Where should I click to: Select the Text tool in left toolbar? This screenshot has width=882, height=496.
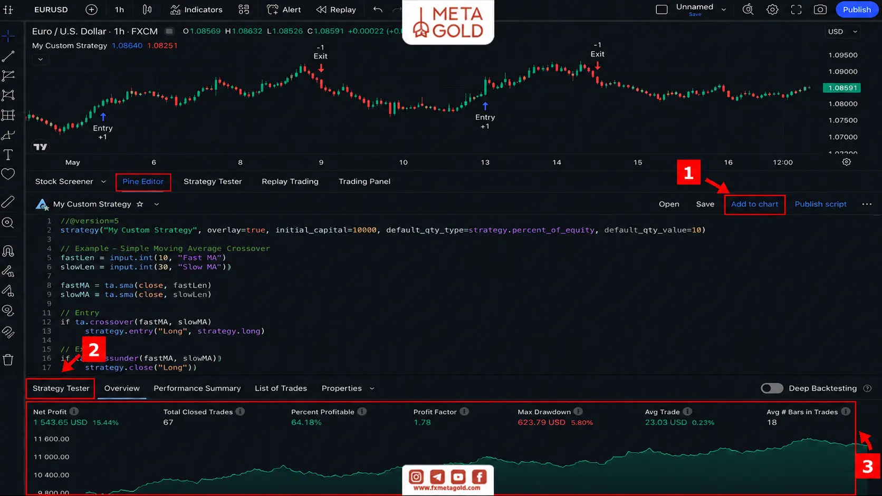coord(8,155)
